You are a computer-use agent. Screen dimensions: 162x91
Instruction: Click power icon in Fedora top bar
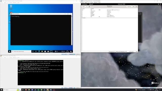pos(160,4)
